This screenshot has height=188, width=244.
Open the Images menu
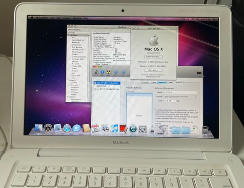(x=67, y=18)
